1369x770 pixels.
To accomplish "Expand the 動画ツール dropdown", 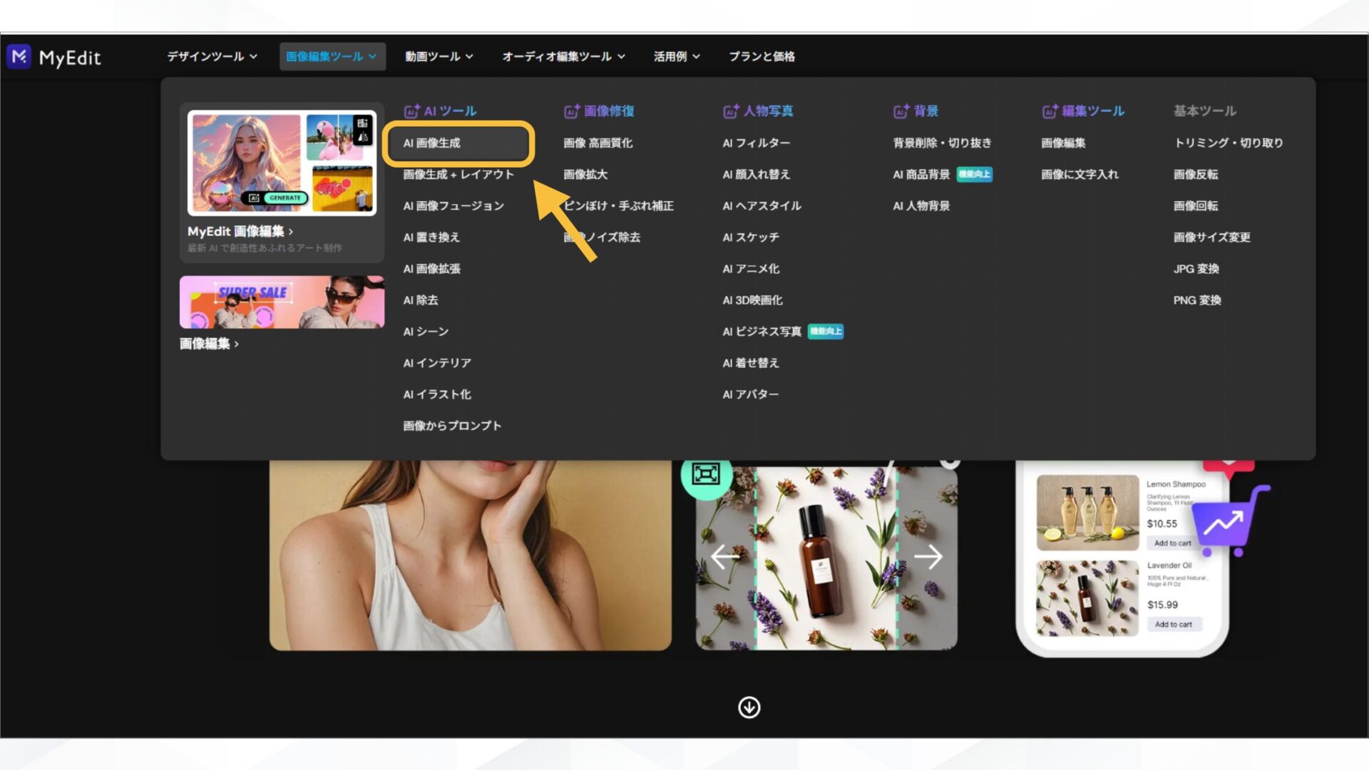I will pyautogui.click(x=437, y=56).
